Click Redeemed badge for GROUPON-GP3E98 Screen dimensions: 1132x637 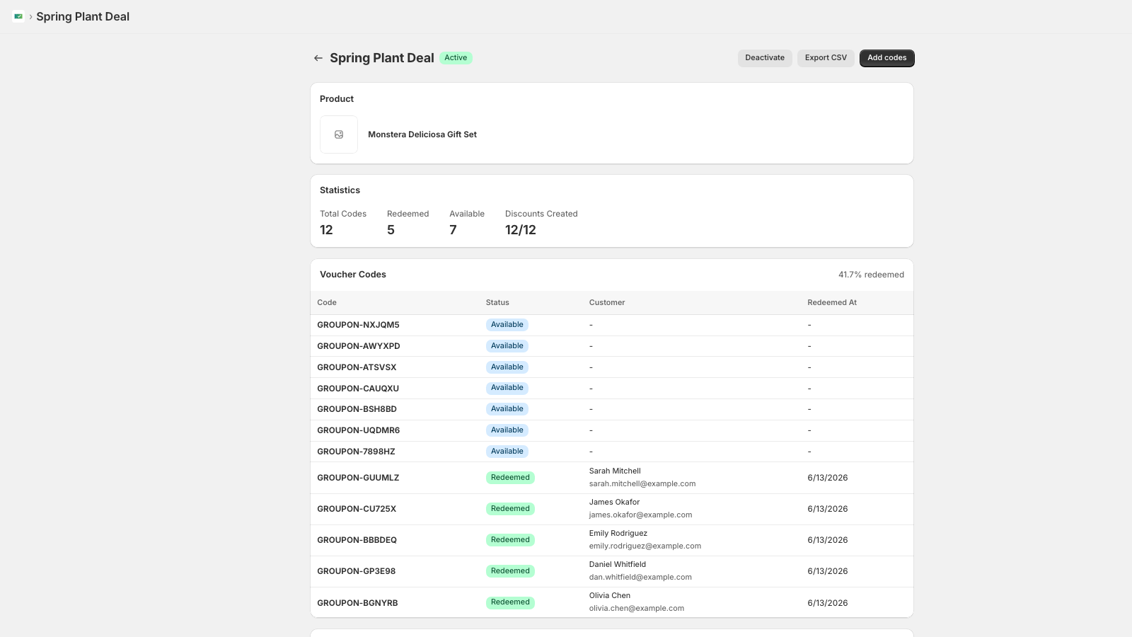click(510, 571)
